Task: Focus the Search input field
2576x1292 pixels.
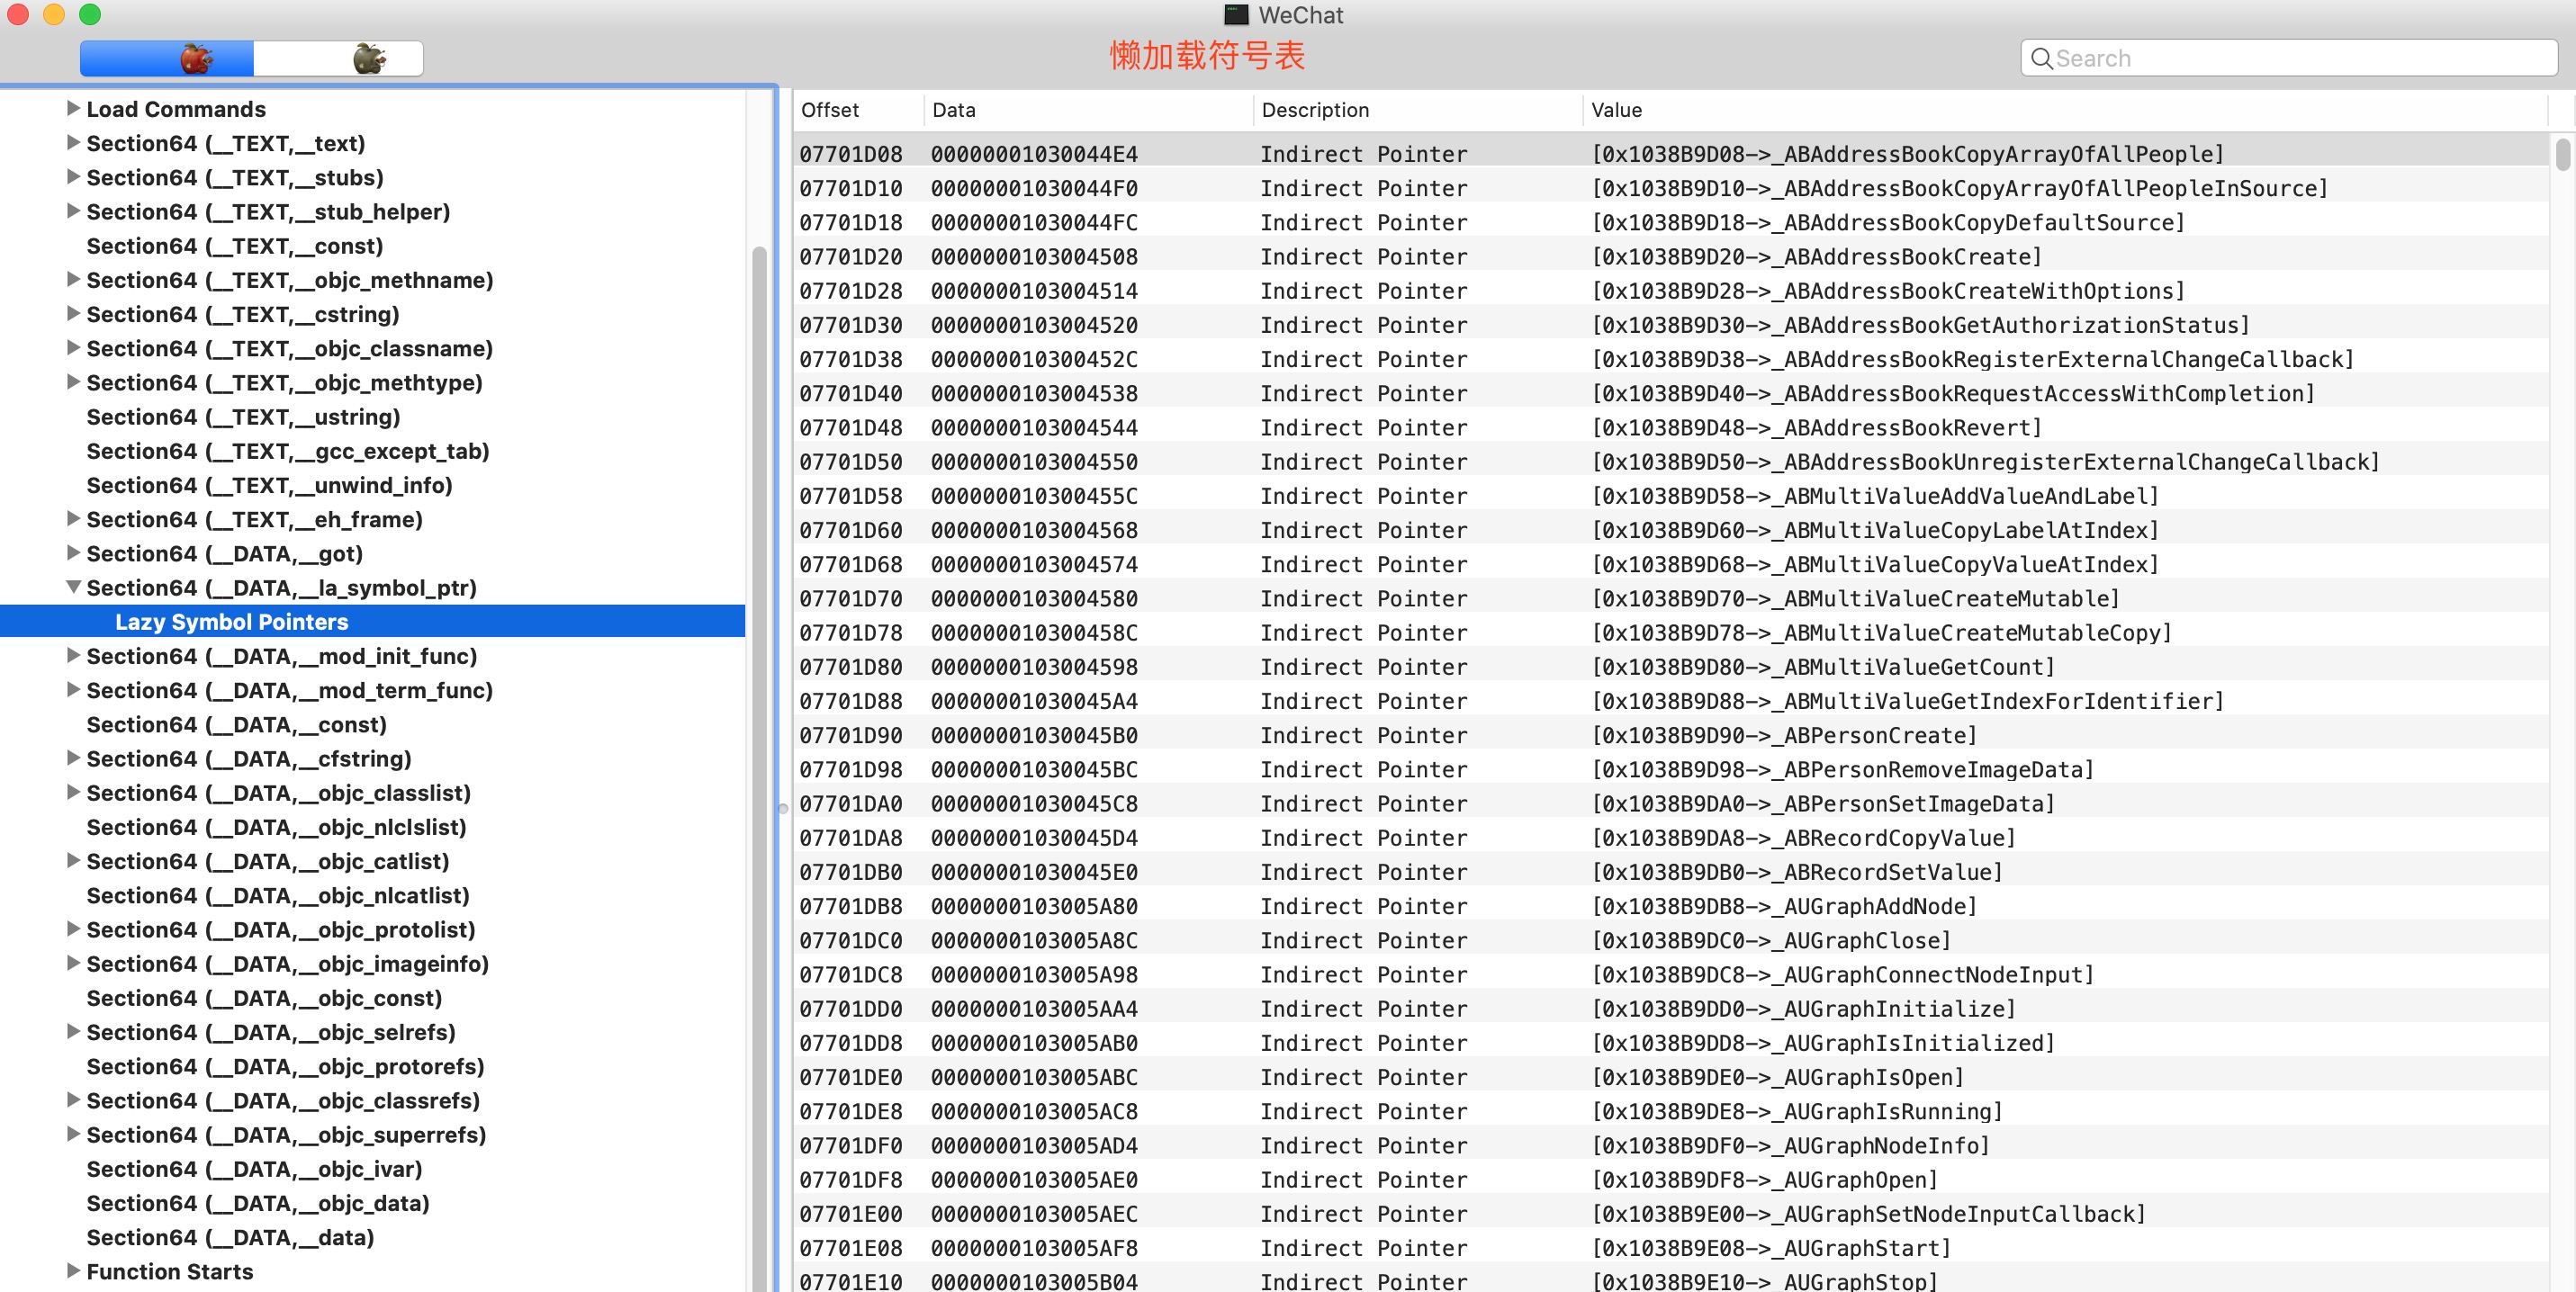Action: coord(2288,58)
